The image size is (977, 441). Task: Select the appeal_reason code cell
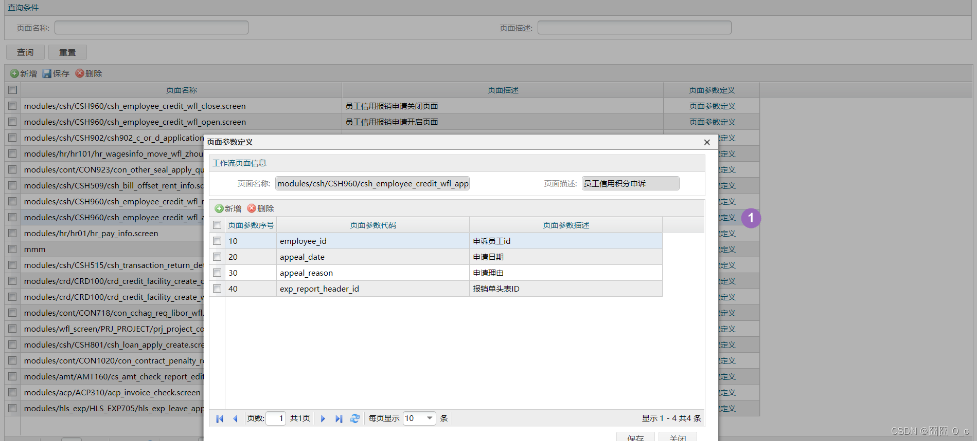coord(373,273)
